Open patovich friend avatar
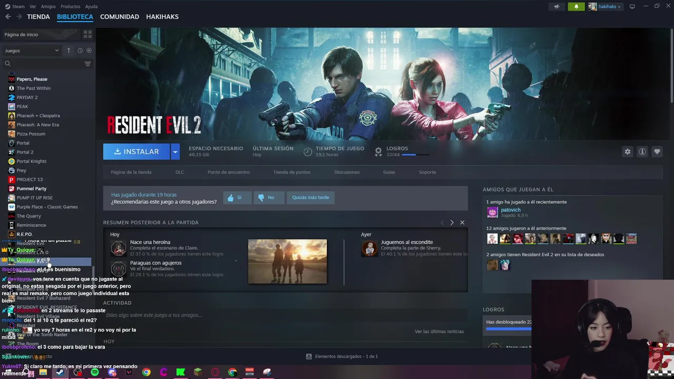Image resolution: width=674 pixels, height=379 pixels. click(x=492, y=212)
